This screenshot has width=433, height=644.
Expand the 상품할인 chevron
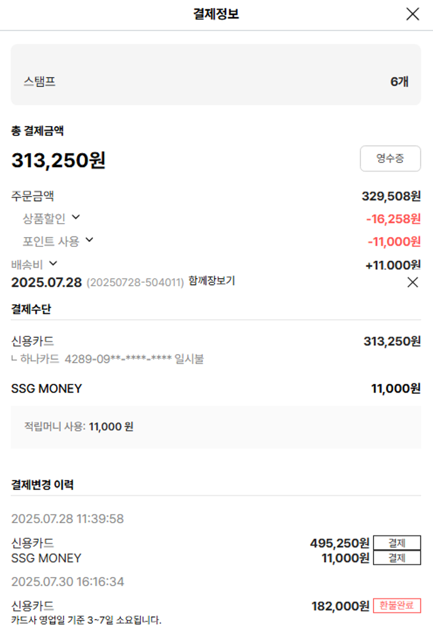click(76, 217)
